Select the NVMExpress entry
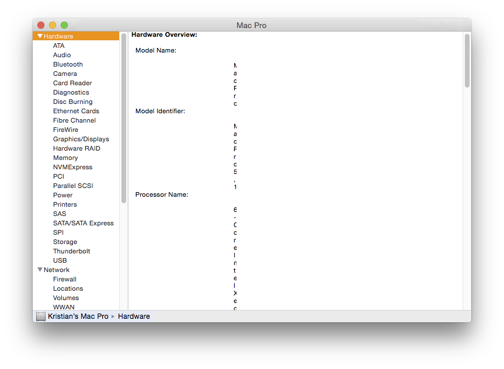This screenshot has height=369, width=504. pos(72,167)
